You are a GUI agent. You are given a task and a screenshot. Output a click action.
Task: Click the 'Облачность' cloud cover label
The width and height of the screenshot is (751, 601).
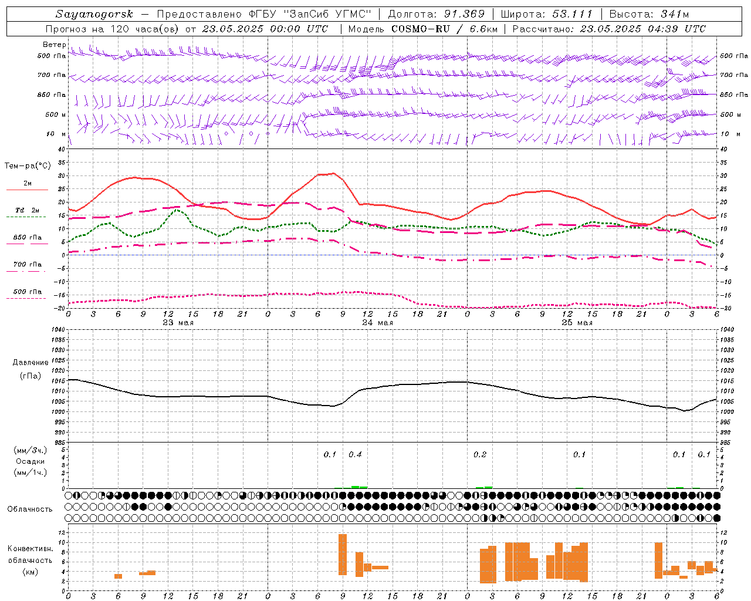click(x=30, y=509)
